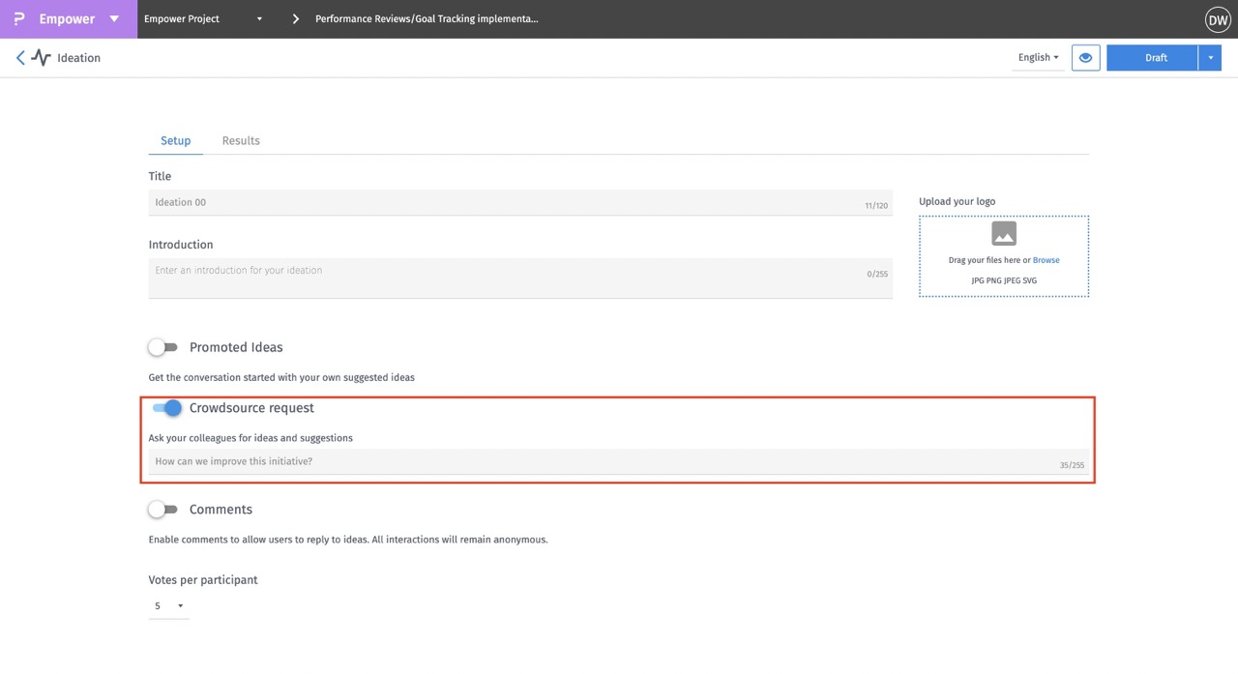Disable the Crowdsource request toggle

166,408
